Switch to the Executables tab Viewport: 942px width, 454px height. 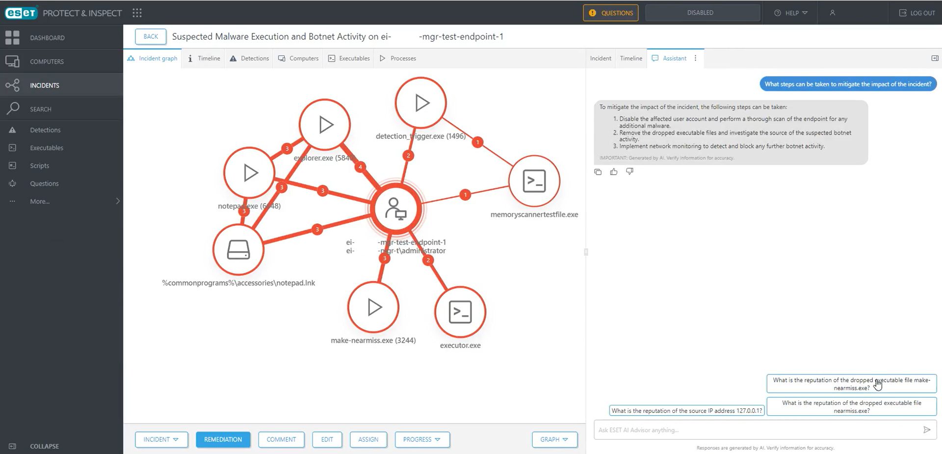pos(349,58)
